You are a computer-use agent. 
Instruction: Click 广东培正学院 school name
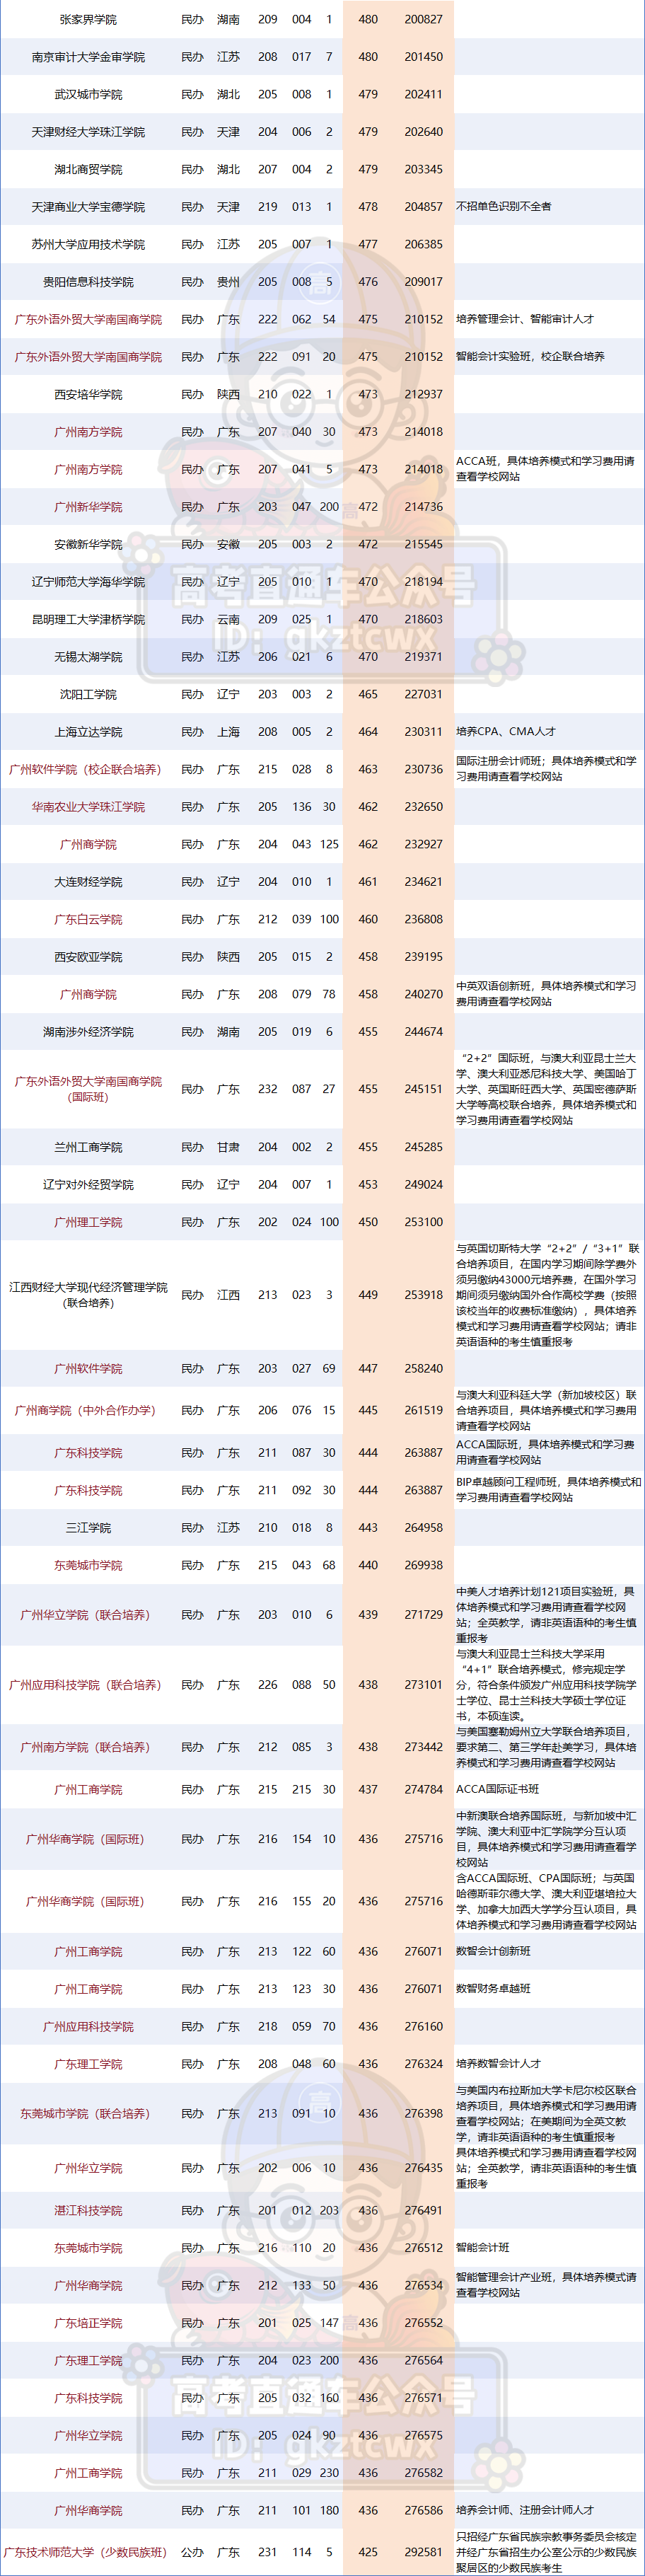coord(88,2323)
